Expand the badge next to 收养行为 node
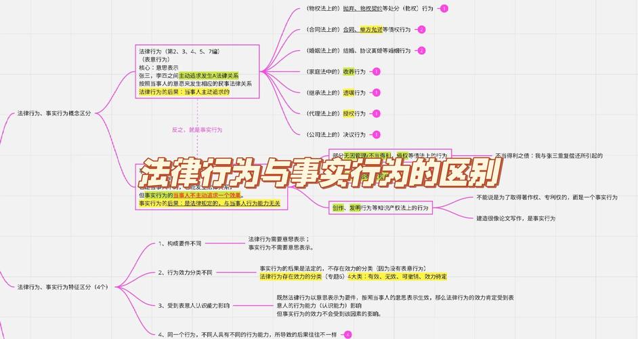The width and height of the screenshot is (638, 339). tap(377, 72)
